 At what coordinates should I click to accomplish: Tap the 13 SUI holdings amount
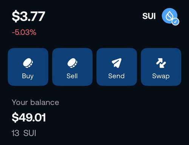click(x=24, y=133)
